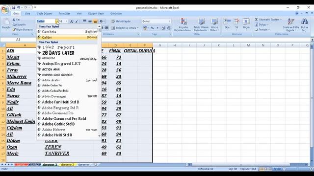Screen dimensions: 314x176
Task: Select Adobe Heiti Std R font
Action: [67, 135]
